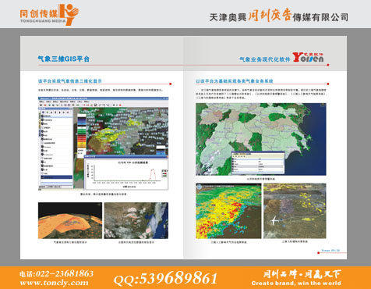This screenshot has width=371, height=289.
Task: Click the Tongchuang Media hand logo icon
Action: pyautogui.click(x=69, y=14)
